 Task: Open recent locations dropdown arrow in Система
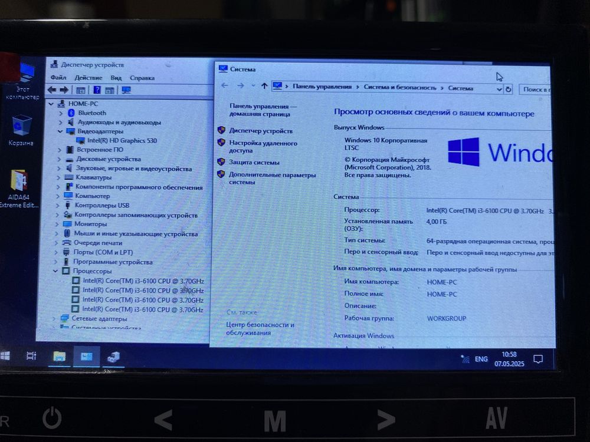253,85
